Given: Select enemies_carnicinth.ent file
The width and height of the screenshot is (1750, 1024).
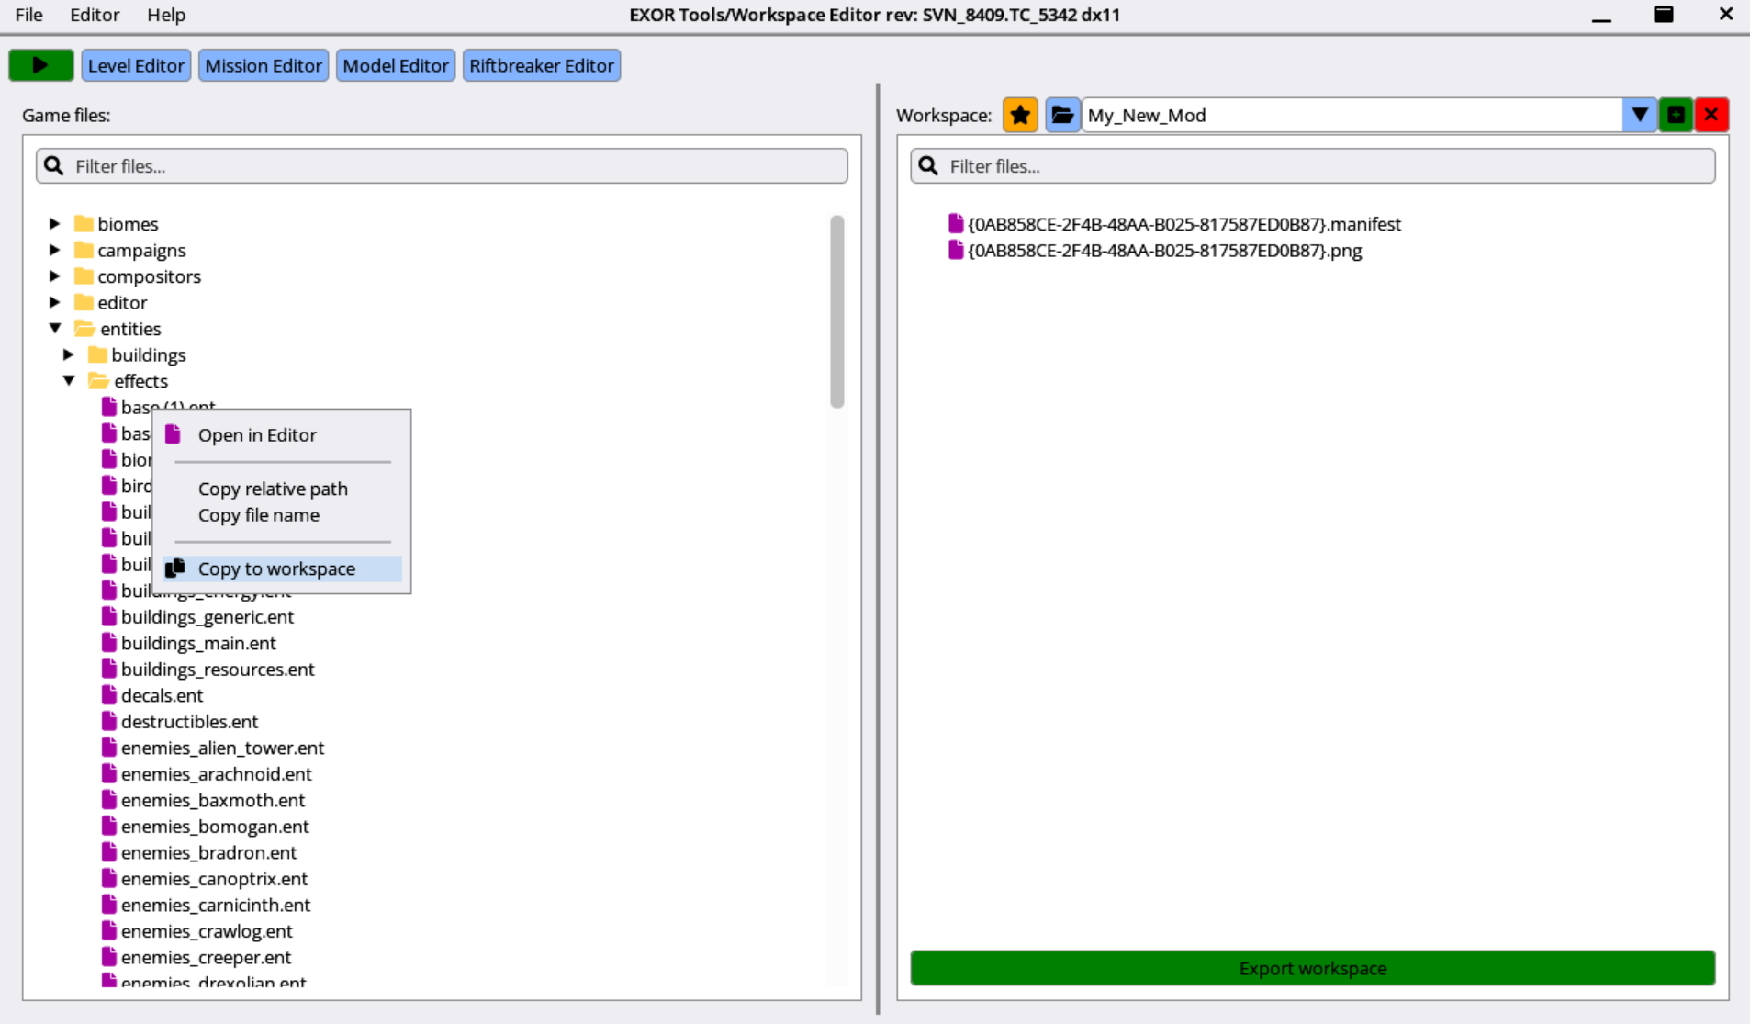Looking at the screenshot, I should [x=216, y=905].
